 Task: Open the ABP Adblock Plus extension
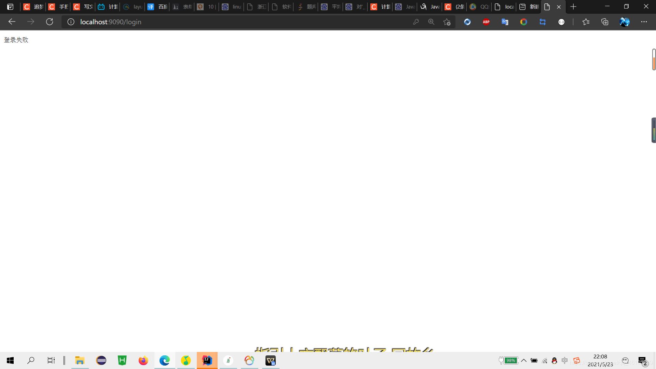coord(486,22)
